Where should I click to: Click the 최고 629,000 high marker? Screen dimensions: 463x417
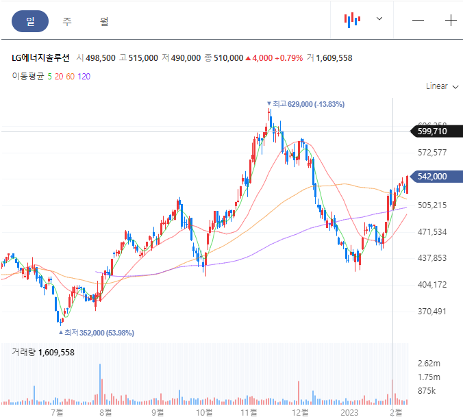(305, 104)
